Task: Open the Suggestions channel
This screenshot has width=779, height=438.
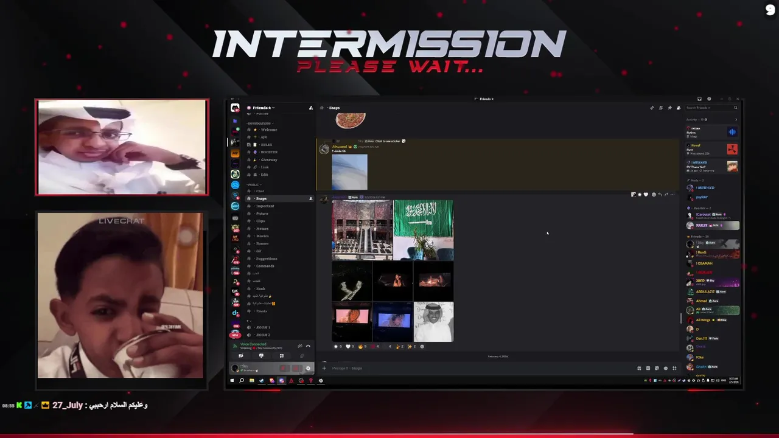Action: click(266, 259)
